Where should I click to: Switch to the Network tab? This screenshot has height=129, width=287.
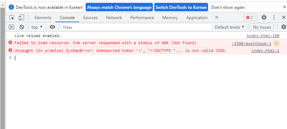click(x=114, y=18)
